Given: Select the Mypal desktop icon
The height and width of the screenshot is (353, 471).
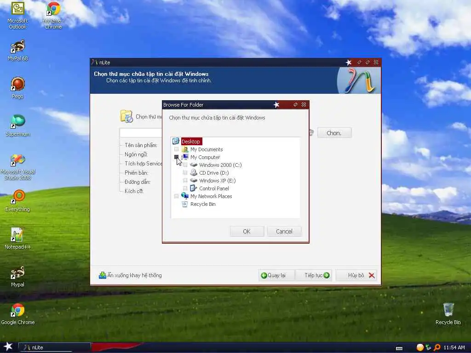Looking at the screenshot, I should (18, 276).
